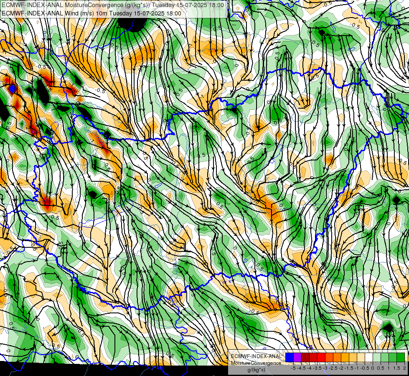Click the legend tick label -4.5
Screen dimensions: 409x376
pyautogui.click(x=301, y=368)
